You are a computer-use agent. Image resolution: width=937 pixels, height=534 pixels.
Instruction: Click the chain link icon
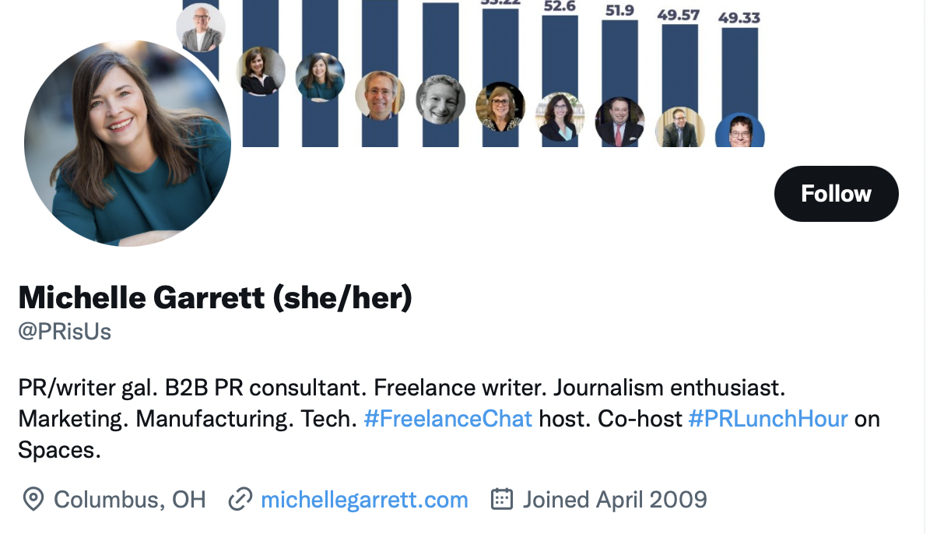tap(240, 499)
